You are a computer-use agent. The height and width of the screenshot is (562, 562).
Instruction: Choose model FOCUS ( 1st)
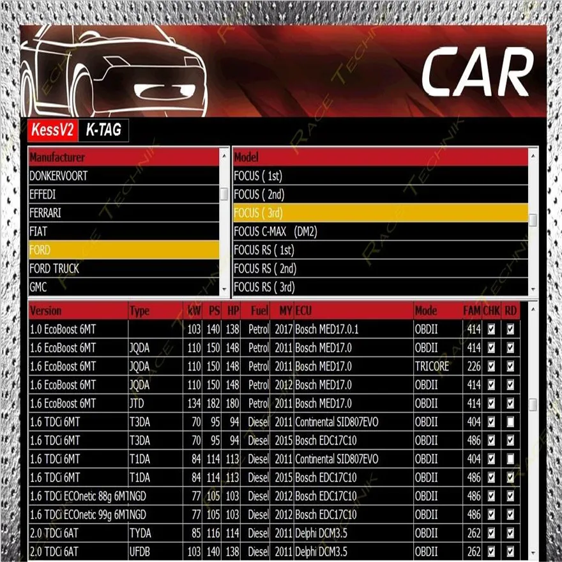tap(380, 176)
